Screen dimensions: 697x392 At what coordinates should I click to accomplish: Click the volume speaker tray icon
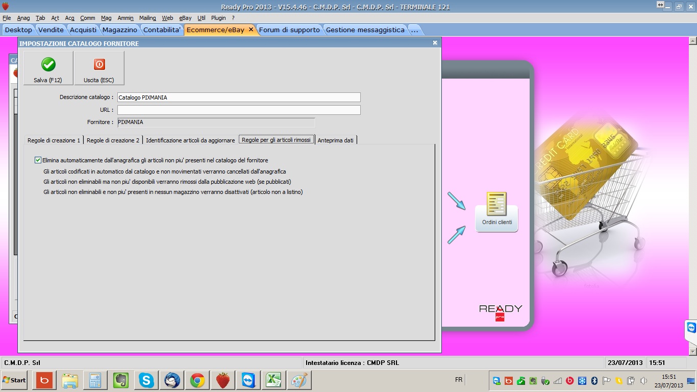coord(643,381)
